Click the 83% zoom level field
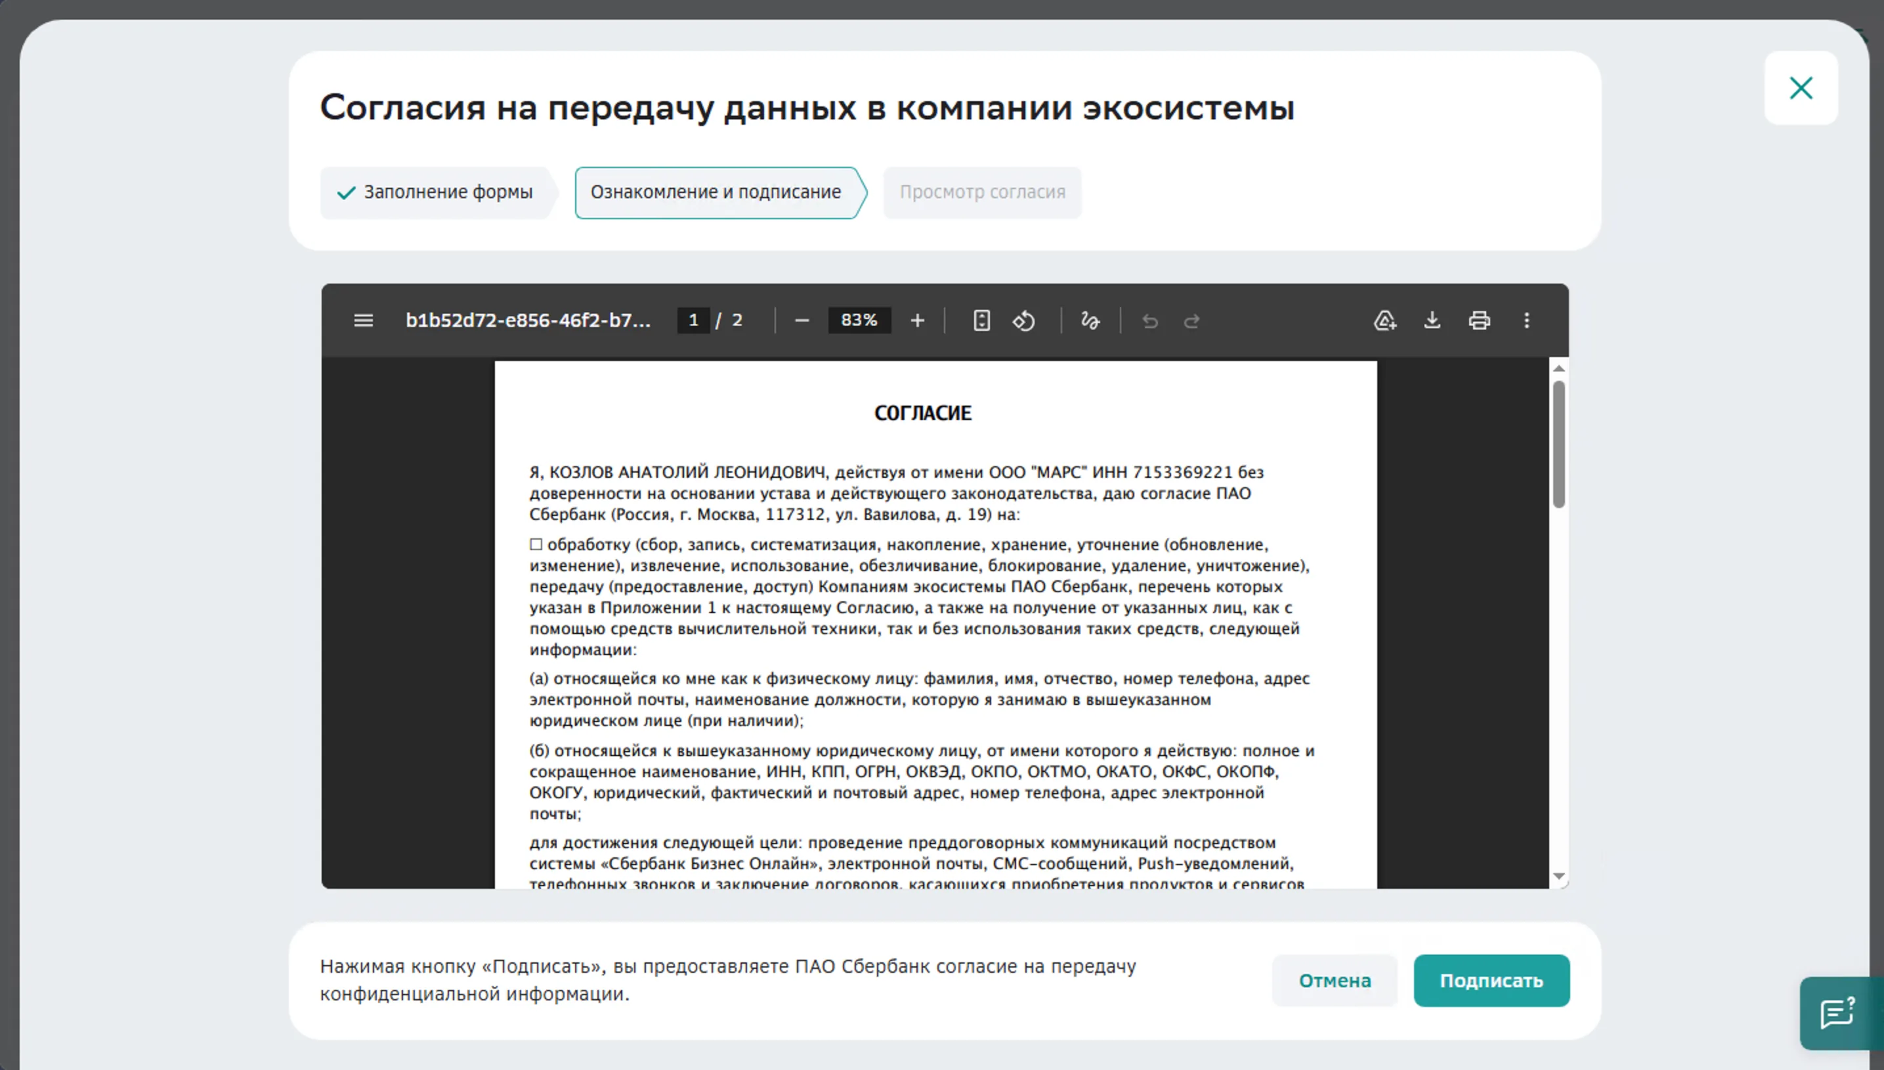The width and height of the screenshot is (1884, 1070). point(859,320)
